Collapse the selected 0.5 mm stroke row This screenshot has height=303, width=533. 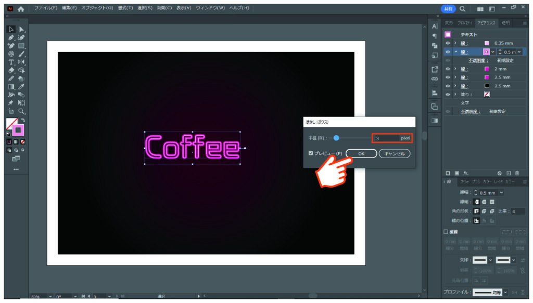(456, 52)
